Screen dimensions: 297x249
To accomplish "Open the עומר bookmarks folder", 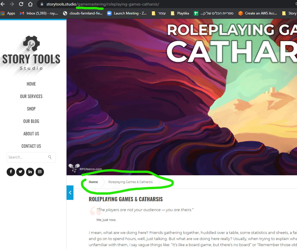I will tap(159, 13).
